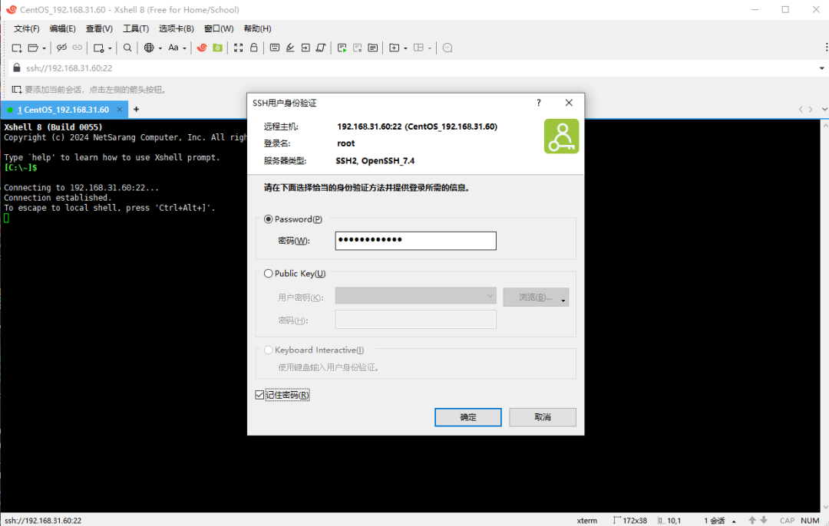Launch Xmanager via red swirl icon
829x526 pixels.
(x=201, y=48)
